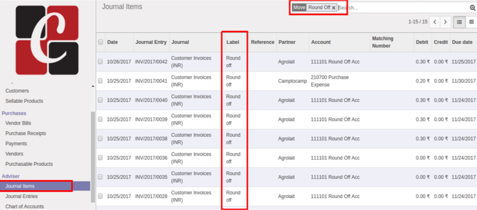Screen dimensions: 477x210
Task: Check the row for INV/2017/0028
Action: (x=101, y=197)
